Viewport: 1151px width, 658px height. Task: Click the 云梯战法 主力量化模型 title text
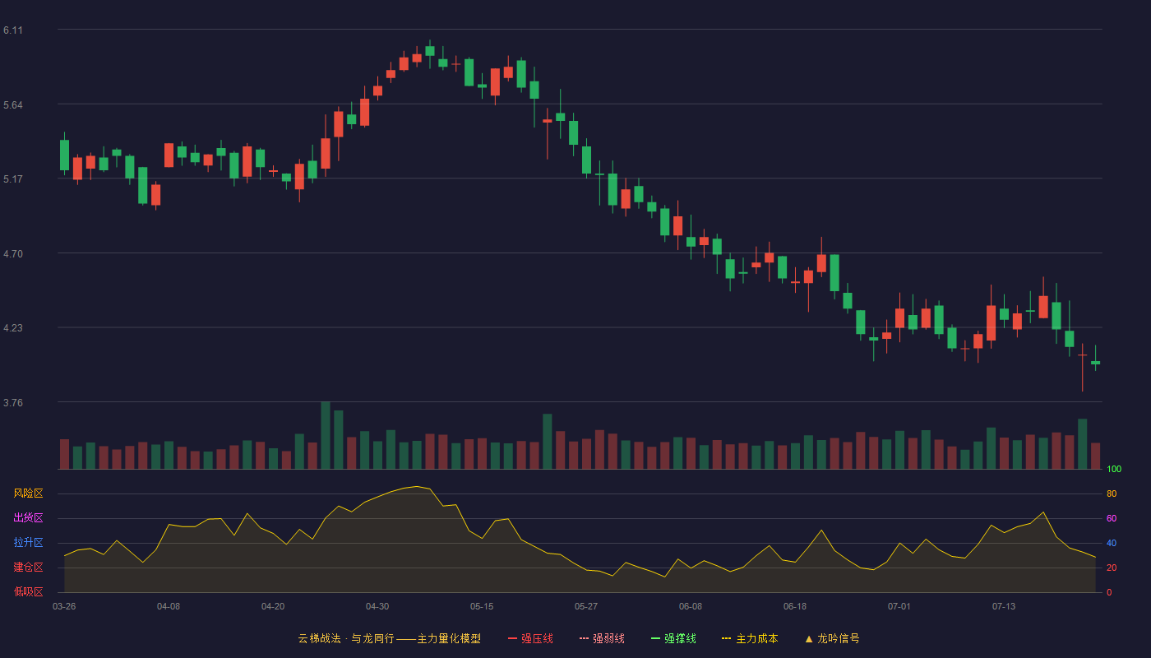pos(389,638)
